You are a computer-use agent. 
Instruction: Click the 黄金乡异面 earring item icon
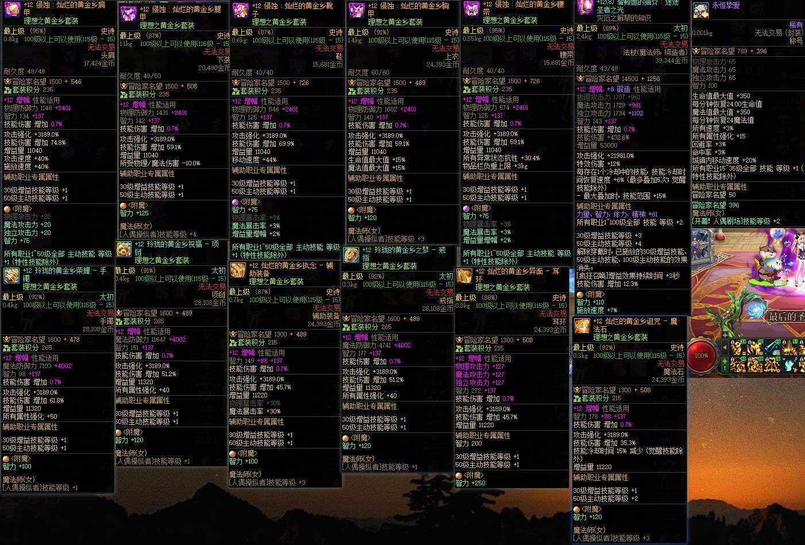click(465, 276)
